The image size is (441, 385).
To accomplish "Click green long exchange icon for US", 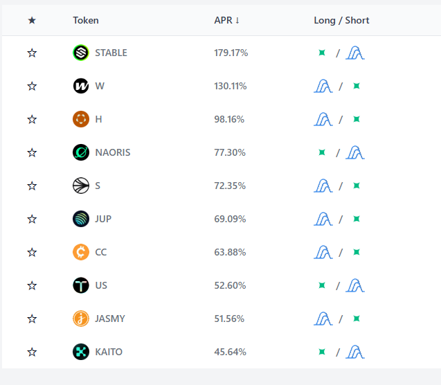I will tap(322, 285).
